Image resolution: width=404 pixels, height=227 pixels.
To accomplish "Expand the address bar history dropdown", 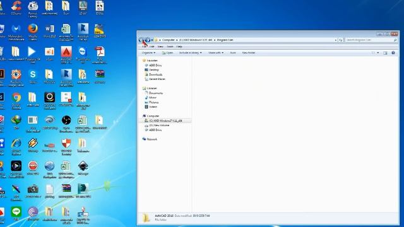I will pyautogui.click(x=335, y=40).
